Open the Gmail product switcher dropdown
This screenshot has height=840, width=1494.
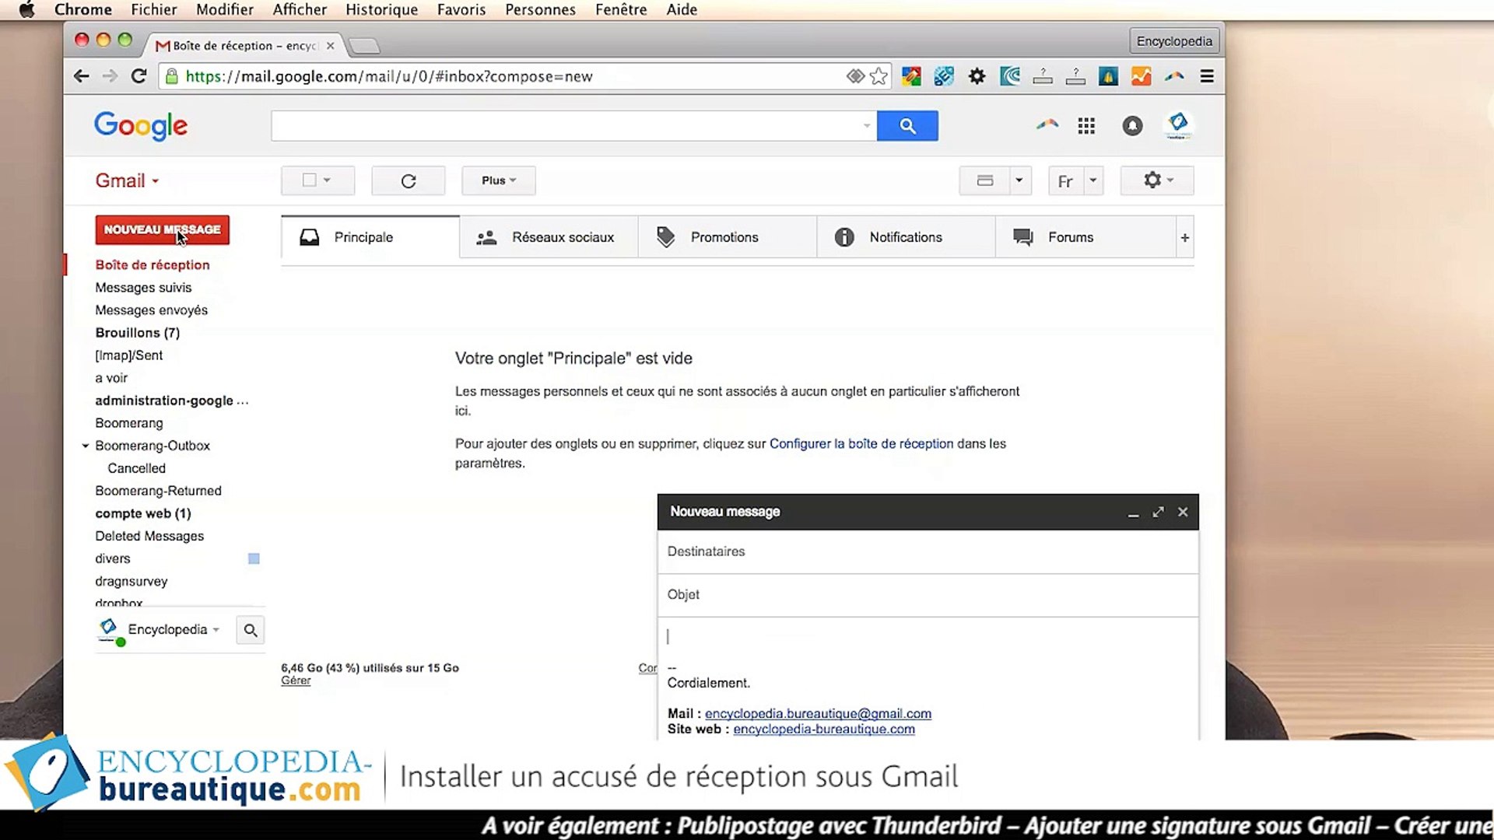click(x=127, y=180)
